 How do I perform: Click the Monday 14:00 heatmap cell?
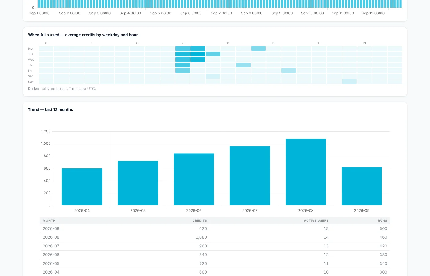(x=258, y=48)
